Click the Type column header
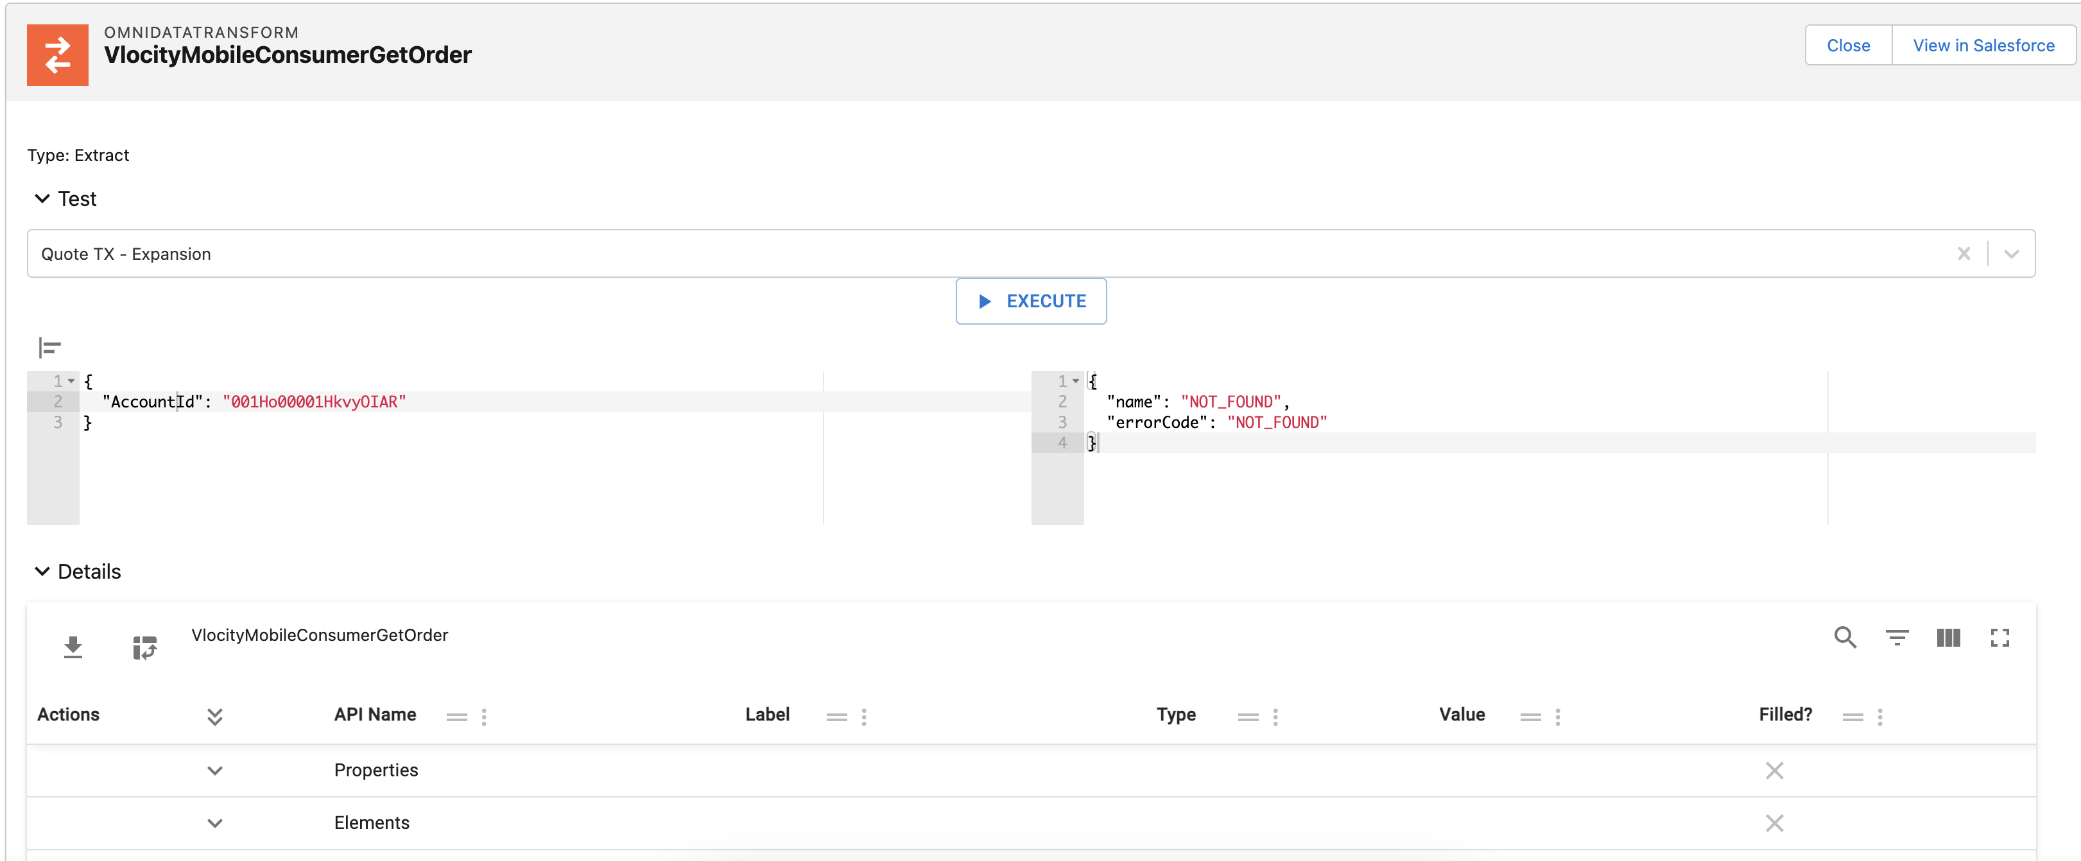 pyautogui.click(x=1176, y=715)
